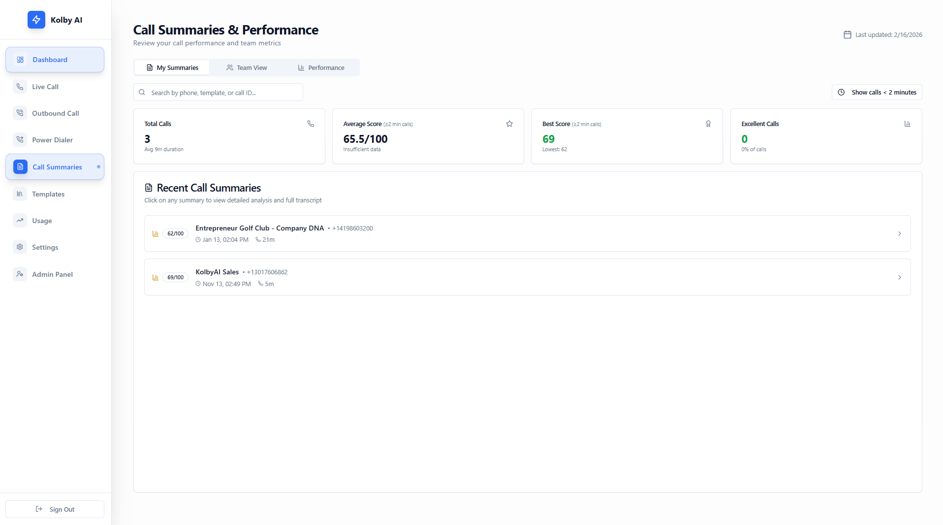
Task: Expand the Entrepreneur Golf Club call summary
Action: point(527,233)
